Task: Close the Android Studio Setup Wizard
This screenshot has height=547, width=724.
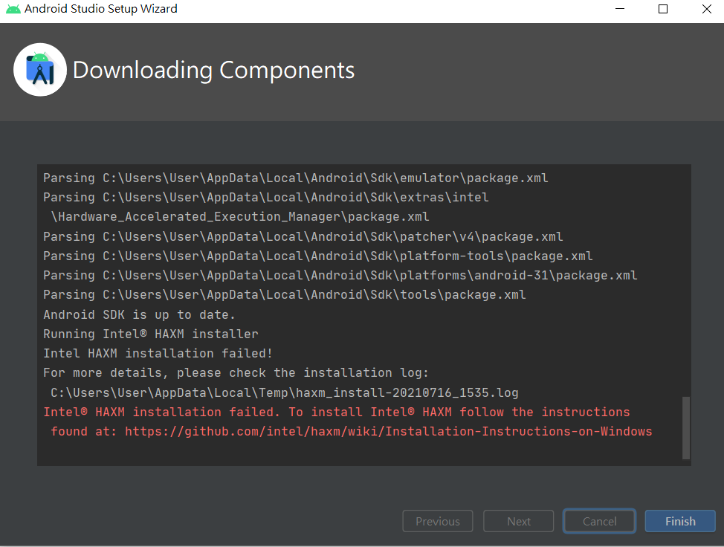Action: [x=706, y=10]
